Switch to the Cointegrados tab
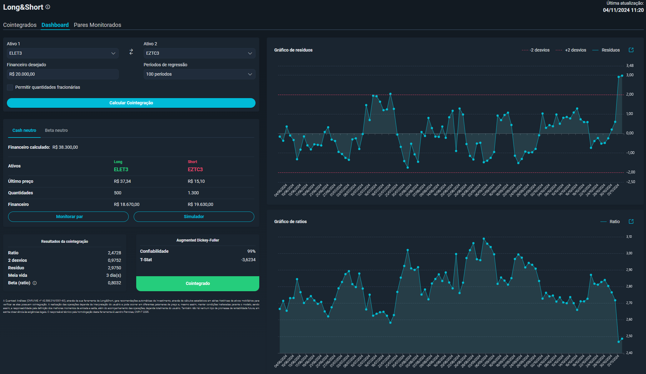646x374 pixels. tap(20, 25)
